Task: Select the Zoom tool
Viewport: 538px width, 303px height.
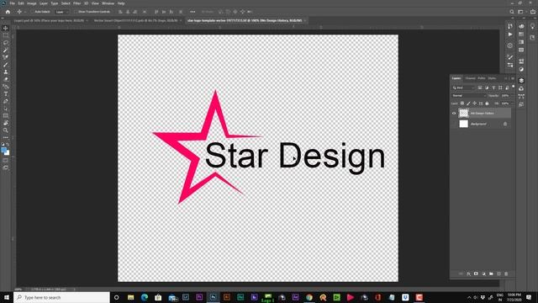Action: 6,130
